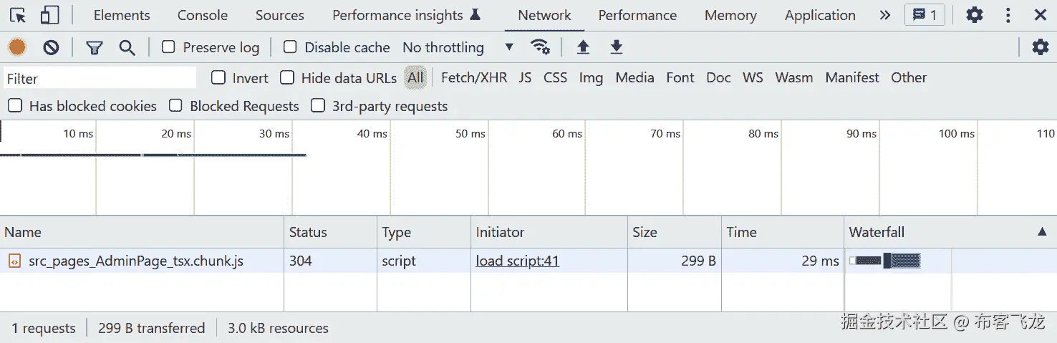Stop recording network log
Image resolution: width=1057 pixels, height=343 pixels.
[17, 47]
